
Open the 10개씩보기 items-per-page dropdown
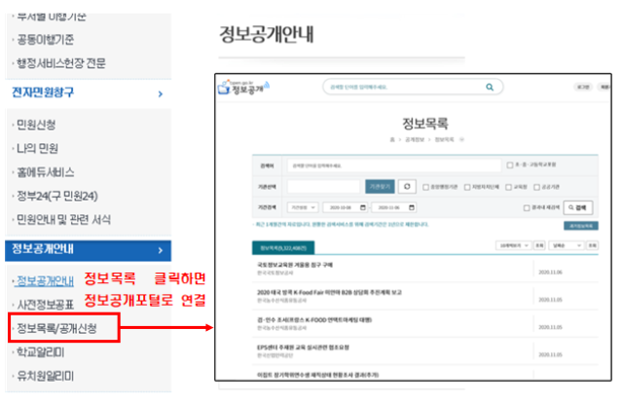pos(513,245)
